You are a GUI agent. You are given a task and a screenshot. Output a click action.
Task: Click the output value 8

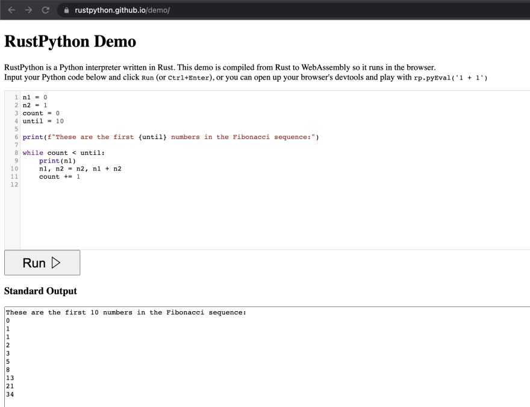(8, 370)
